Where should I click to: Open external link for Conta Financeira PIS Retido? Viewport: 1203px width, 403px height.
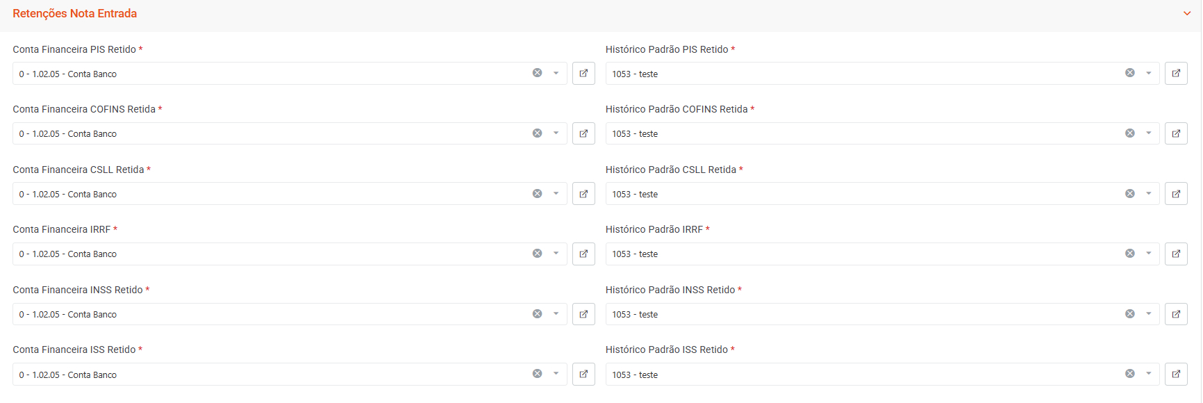(x=583, y=74)
